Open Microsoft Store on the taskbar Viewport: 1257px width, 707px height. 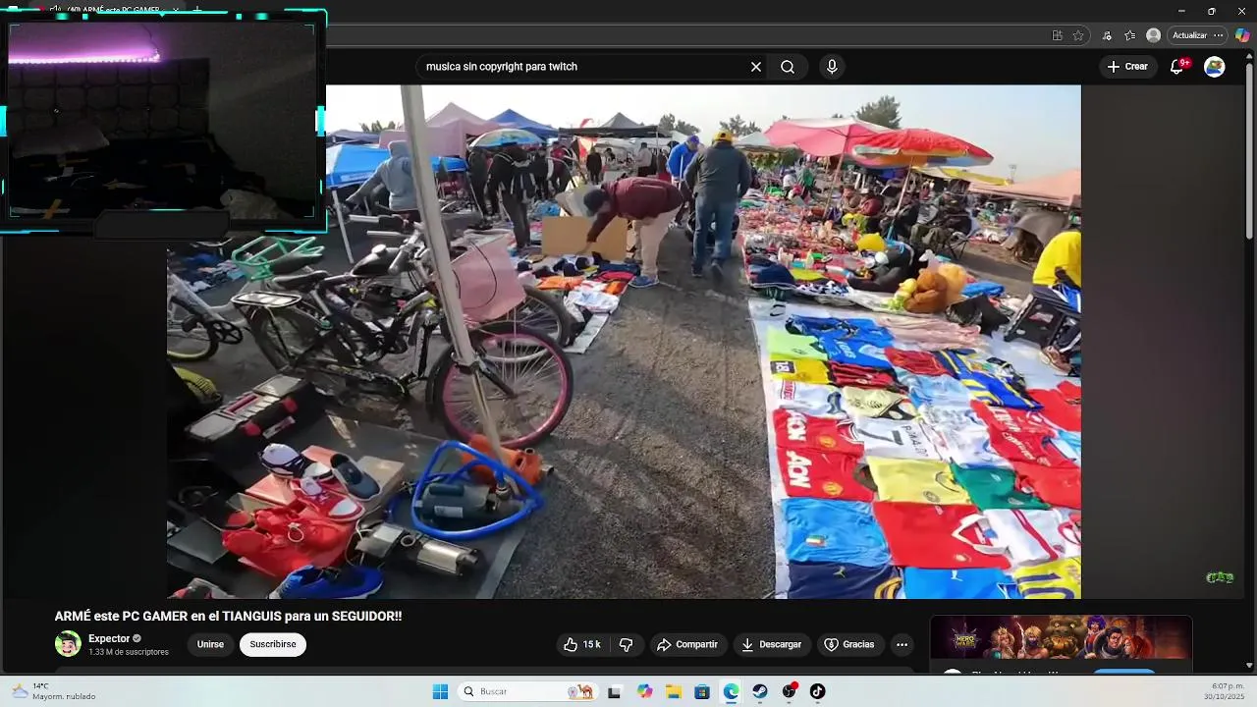pos(702,691)
